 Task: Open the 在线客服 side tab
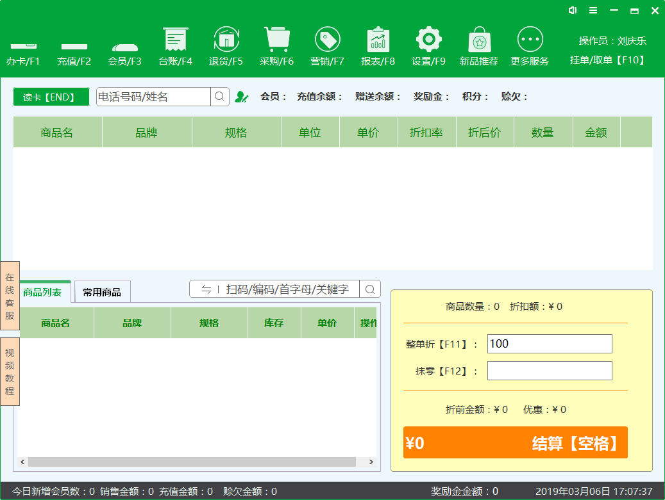pyautogui.click(x=10, y=296)
